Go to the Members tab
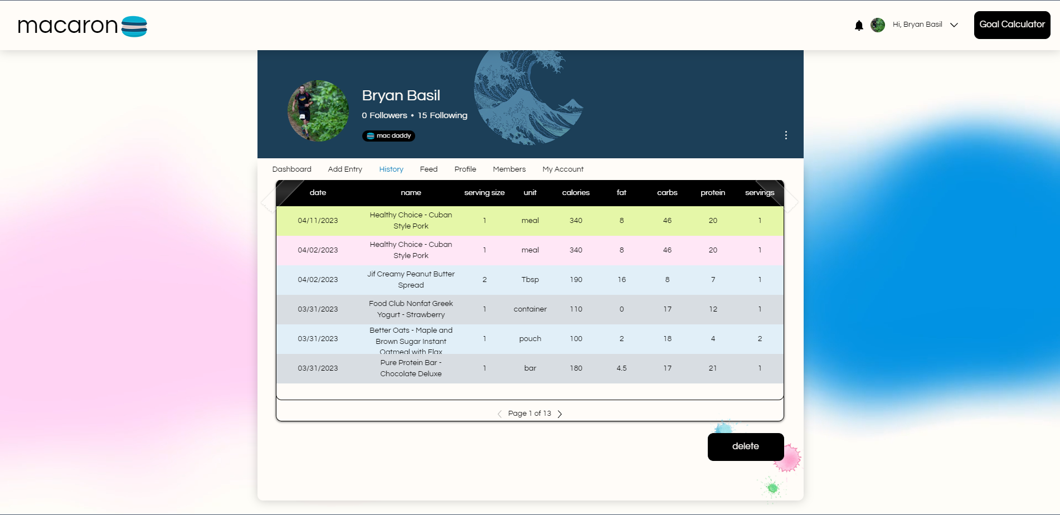 tap(509, 169)
